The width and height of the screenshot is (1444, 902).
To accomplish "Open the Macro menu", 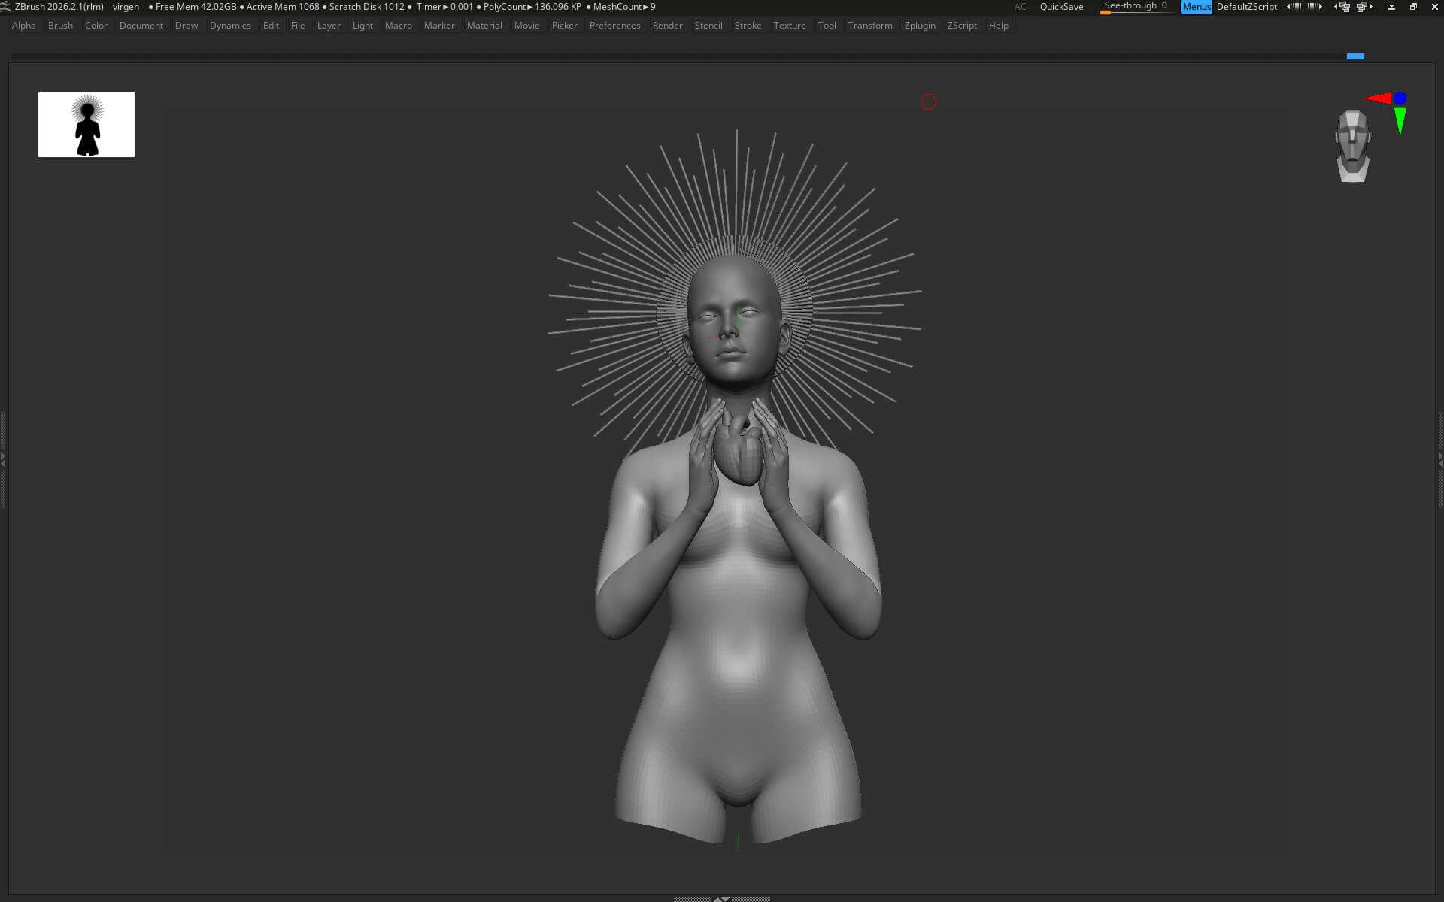I will [398, 26].
